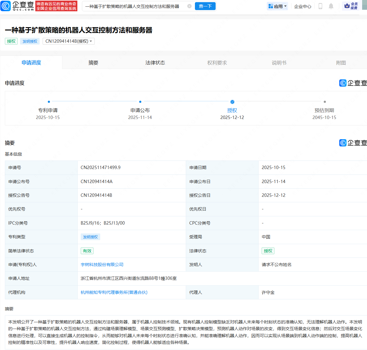Open the 权利要求 tab
Image resolution: width=367 pixels, height=350 pixels.
click(x=217, y=63)
